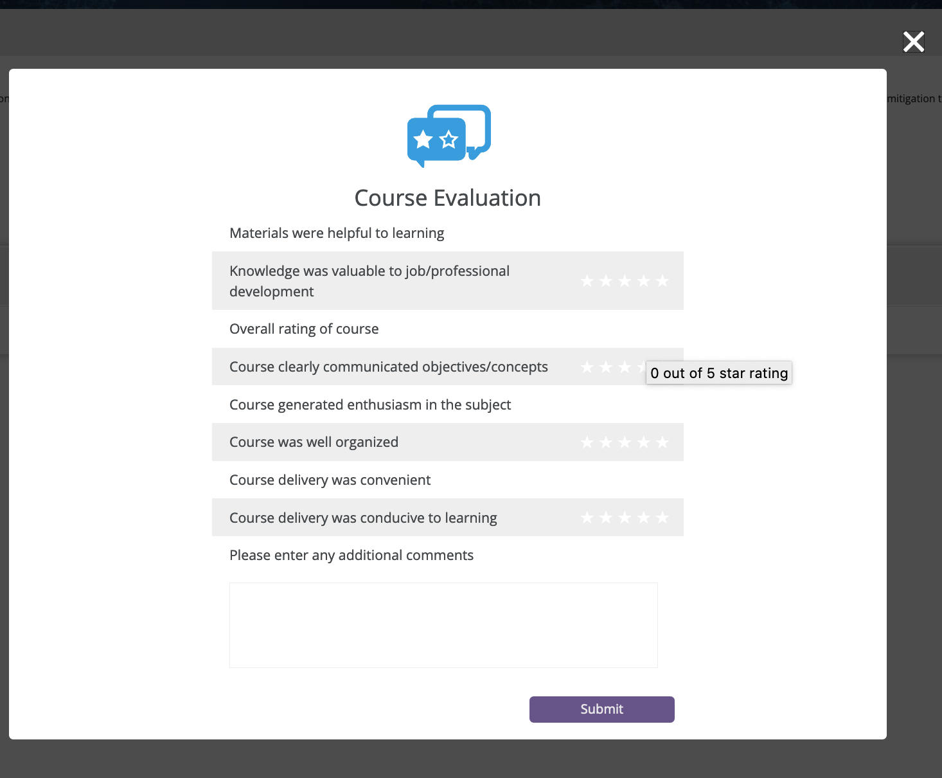Click the Course Evaluation feedback stars icon
The height and width of the screenshot is (778, 942).
click(449, 136)
